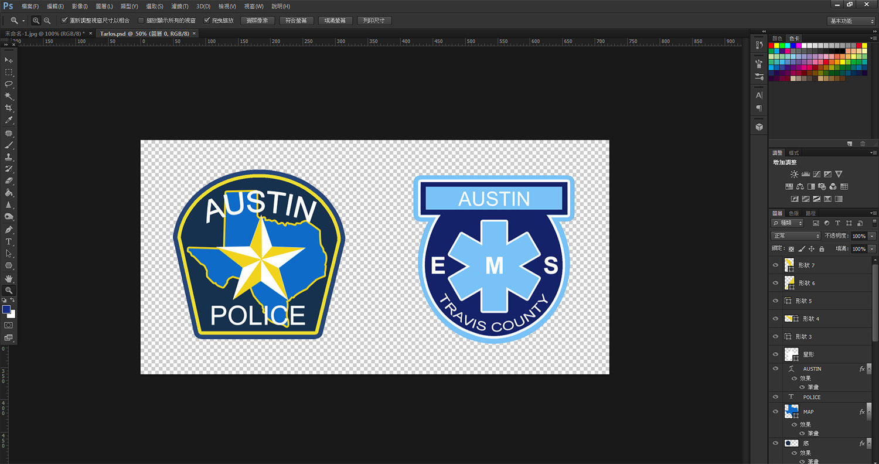Hide the 星形 layer

point(776,354)
